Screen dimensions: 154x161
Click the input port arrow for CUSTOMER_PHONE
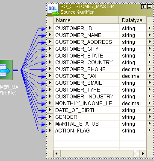click(50, 69)
